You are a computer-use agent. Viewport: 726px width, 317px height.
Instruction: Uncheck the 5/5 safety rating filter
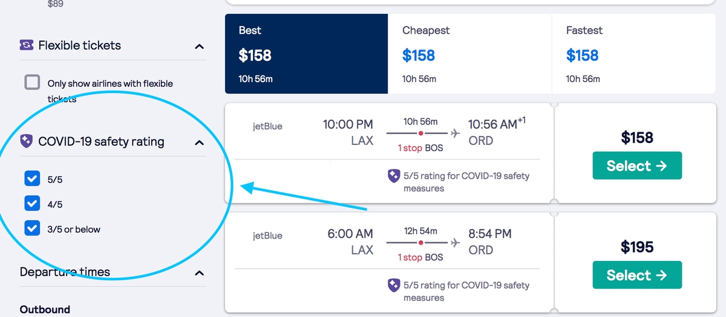33,179
